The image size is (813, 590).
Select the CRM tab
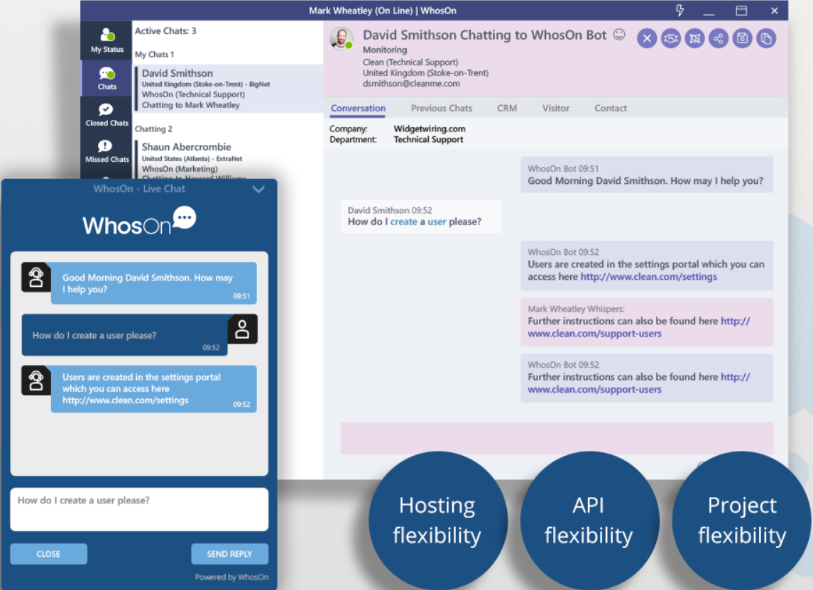[x=507, y=108]
